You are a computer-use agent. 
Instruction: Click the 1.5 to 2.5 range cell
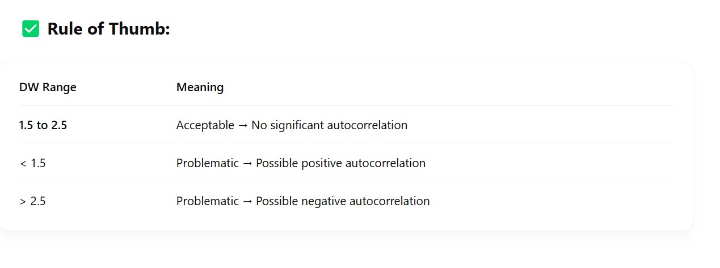coord(43,125)
